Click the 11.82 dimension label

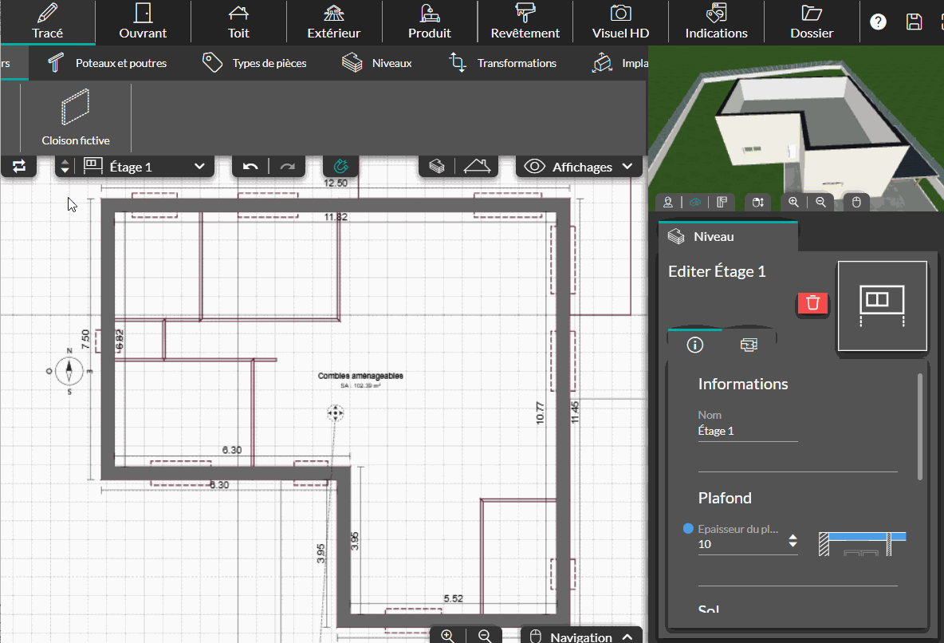tap(336, 217)
